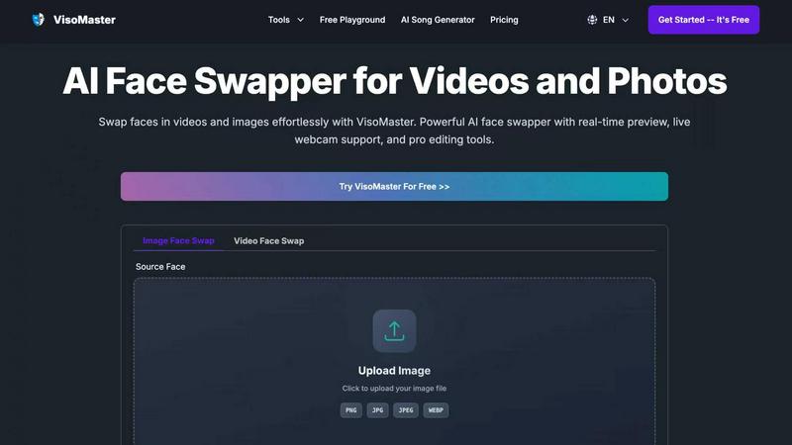The image size is (792, 445).
Task: Click the JPG format badge
Action: (377, 410)
